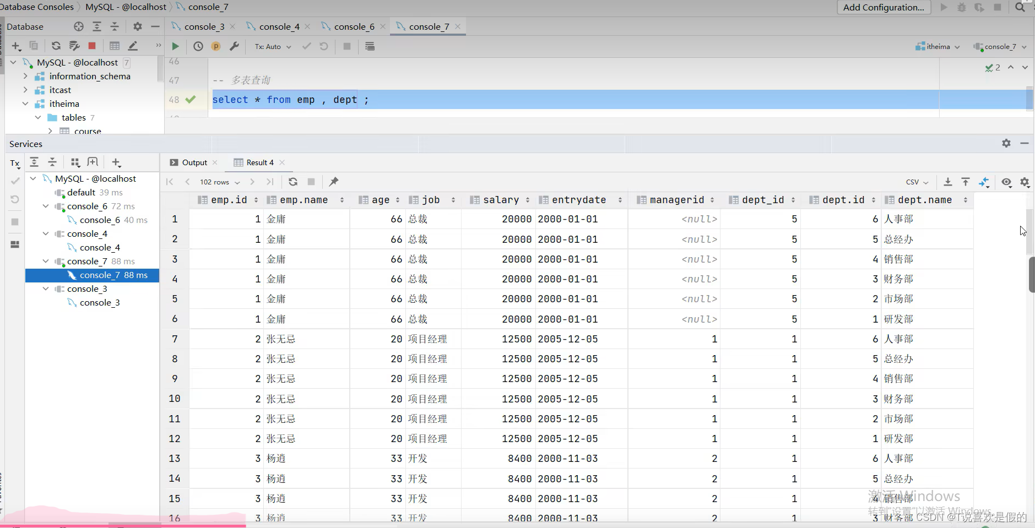Screen dimensions: 1035x528
Task: Open Services panel gear settings
Action: [x=1006, y=143]
